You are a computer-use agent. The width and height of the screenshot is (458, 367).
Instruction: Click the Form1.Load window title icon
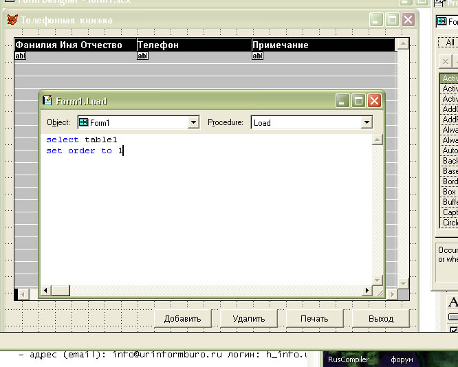point(47,100)
